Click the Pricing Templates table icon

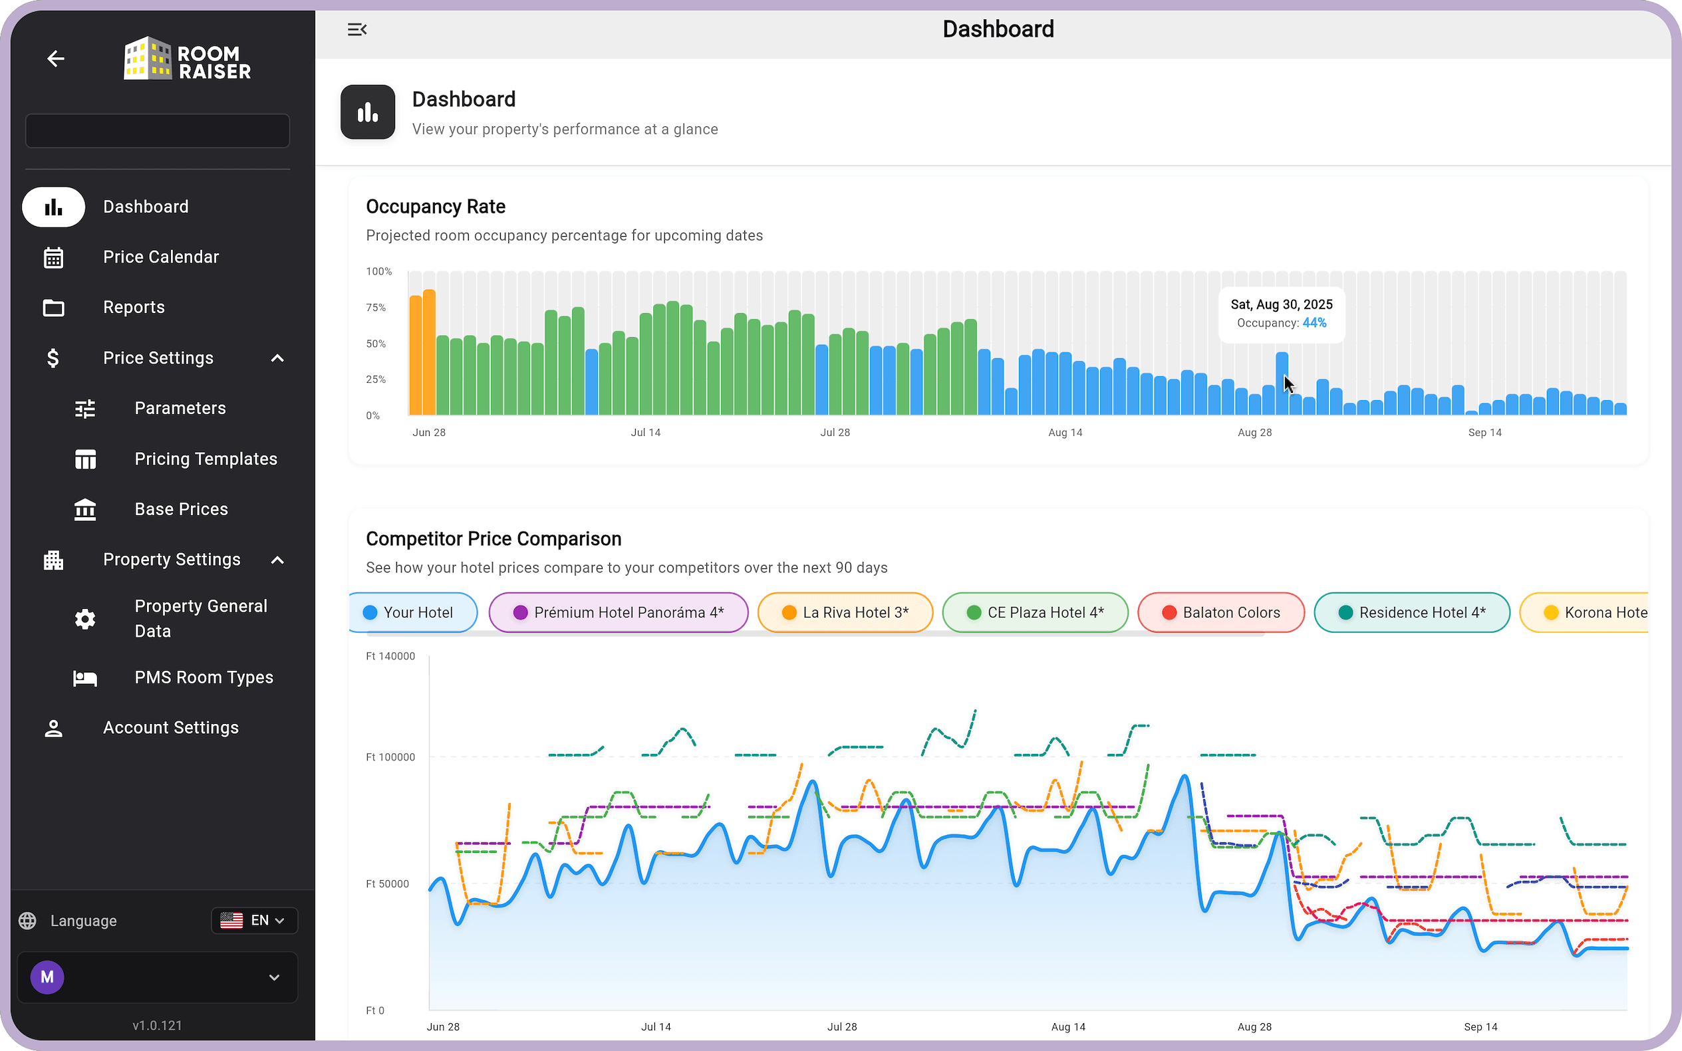[x=85, y=459]
